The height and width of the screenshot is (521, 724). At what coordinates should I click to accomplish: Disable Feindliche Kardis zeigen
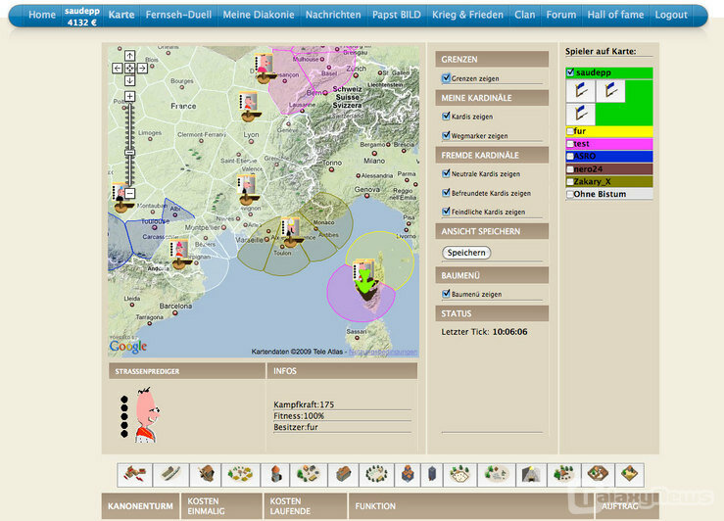(x=446, y=212)
